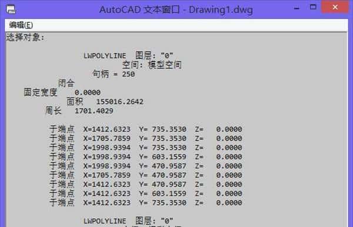Viewport: 353px width, 227px height.
Task: Click the 空间: 模型空间 line
Action: [152, 65]
